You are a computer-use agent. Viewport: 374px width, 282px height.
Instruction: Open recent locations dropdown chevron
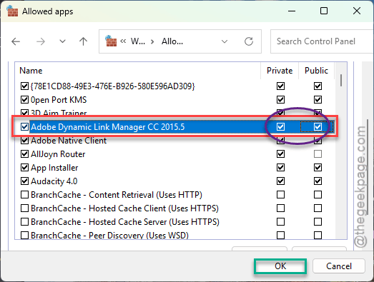pyautogui.click(x=62, y=41)
